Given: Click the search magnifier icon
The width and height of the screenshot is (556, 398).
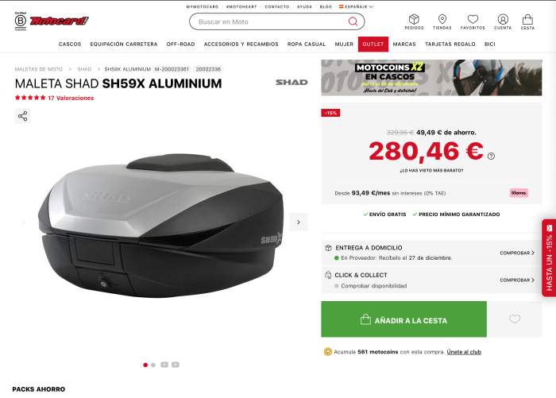Looking at the screenshot, I should [353, 21].
